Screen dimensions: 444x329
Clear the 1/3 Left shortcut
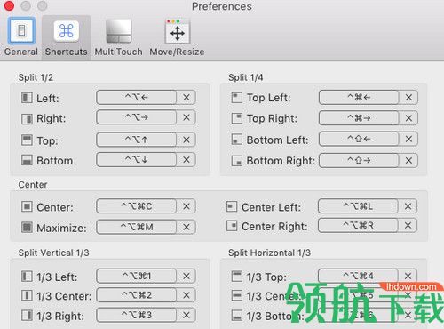pyautogui.click(x=186, y=277)
